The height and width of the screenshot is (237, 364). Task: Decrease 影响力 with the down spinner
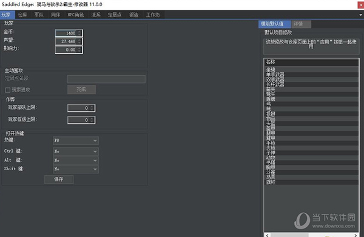coord(79,51)
